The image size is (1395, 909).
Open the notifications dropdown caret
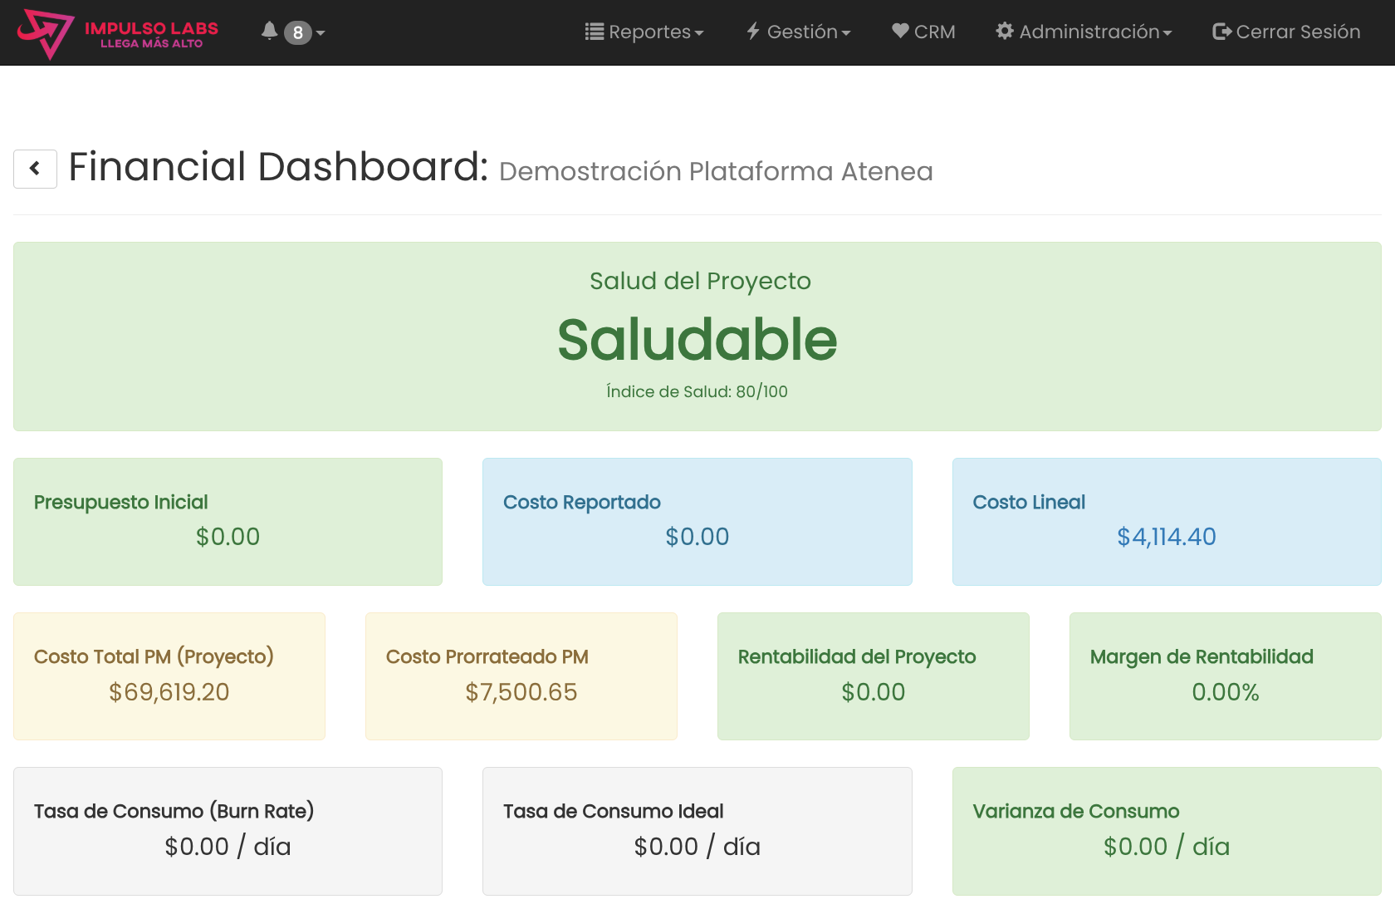(321, 33)
